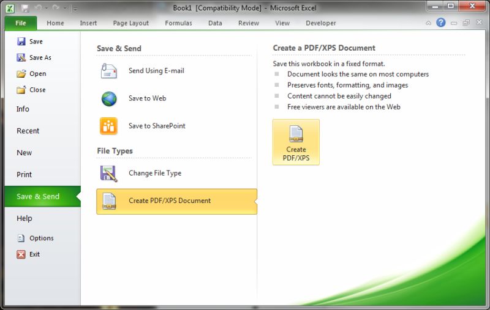Click 'Preserves fonts, formatting, and images' text
490x310 pixels.
tap(347, 85)
